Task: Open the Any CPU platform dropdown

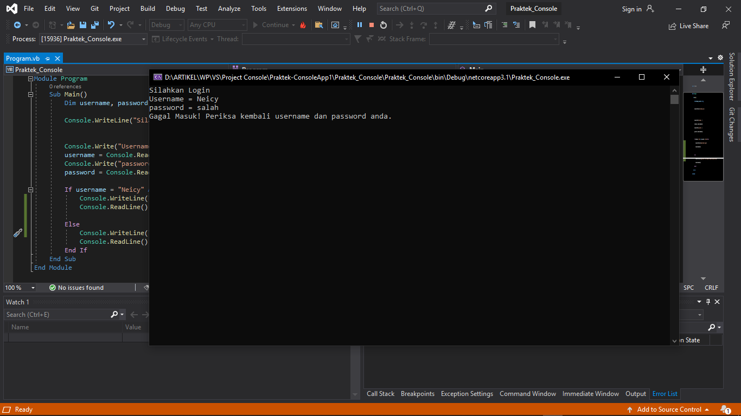Action: [217, 25]
